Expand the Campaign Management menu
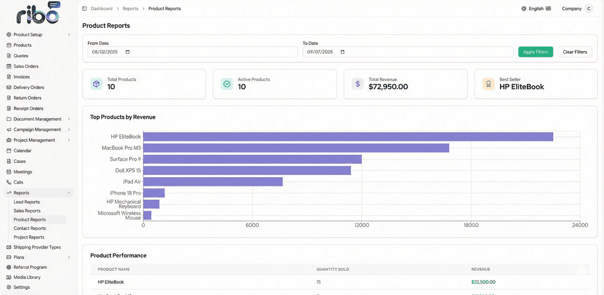This screenshot has width=604, height=295. pos(38,129)
